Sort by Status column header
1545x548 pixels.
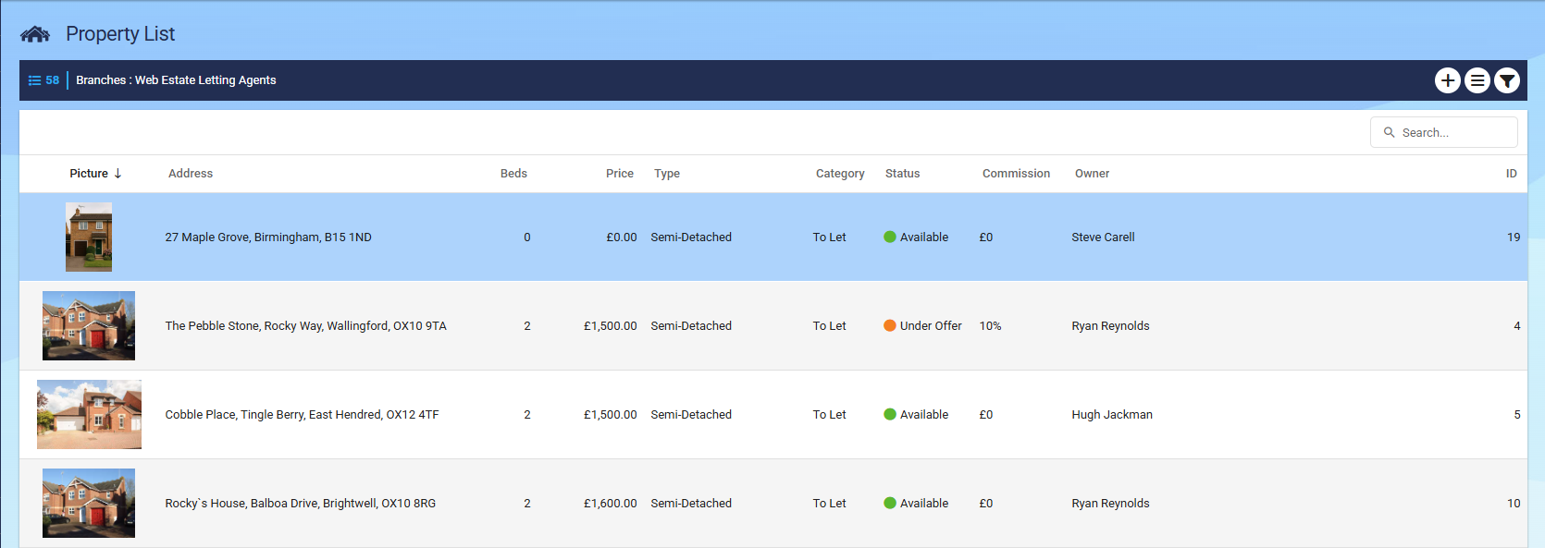903,174
